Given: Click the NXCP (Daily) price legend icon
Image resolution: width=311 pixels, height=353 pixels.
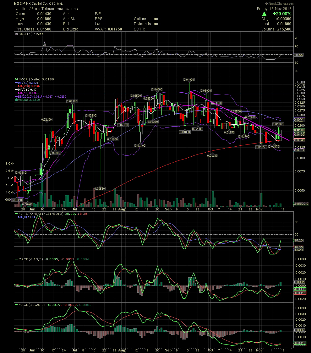Looking at the screenshot, I should click(x=16, y=79).
